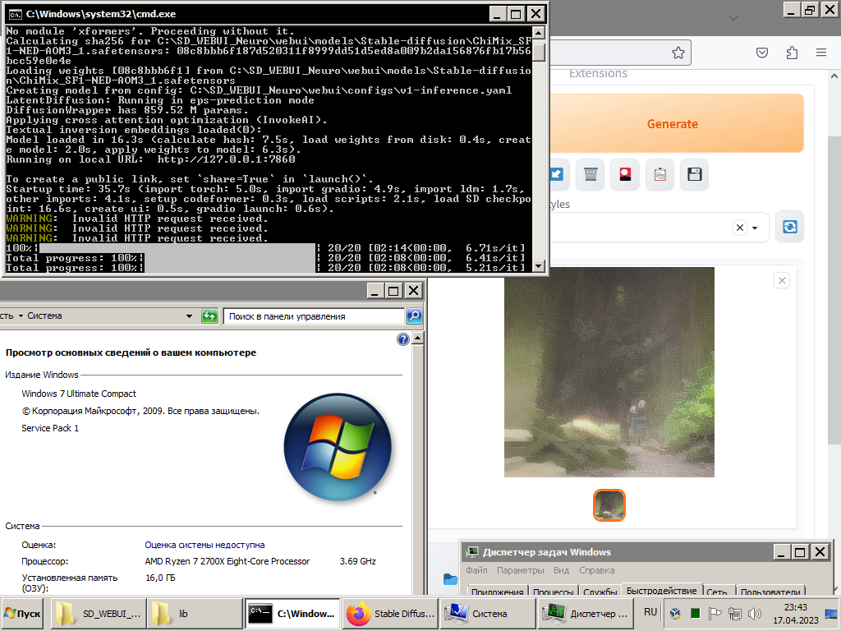Select the Пользователи tab in Task Manager
This screenshot has height=631, width=841.
coord(770,592)
